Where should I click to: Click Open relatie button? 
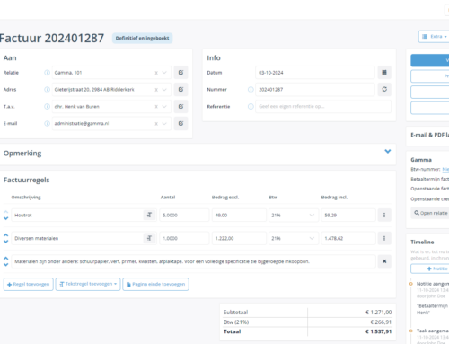click(x=430, y=213)
